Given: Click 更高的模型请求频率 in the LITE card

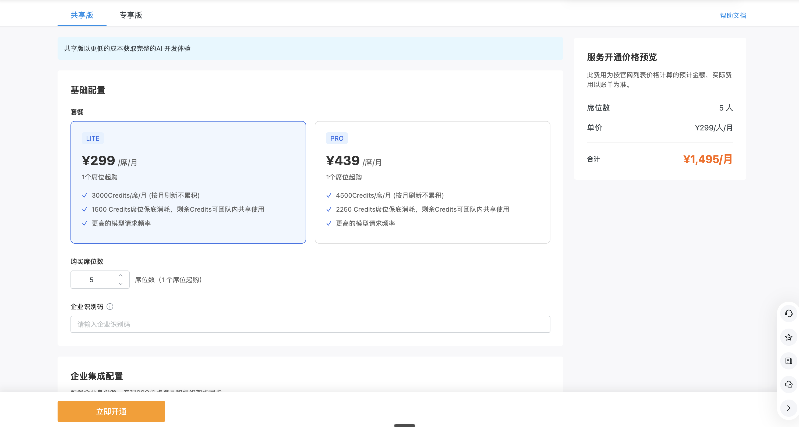Looking at the screenshot, I should [x=121, y=223].
